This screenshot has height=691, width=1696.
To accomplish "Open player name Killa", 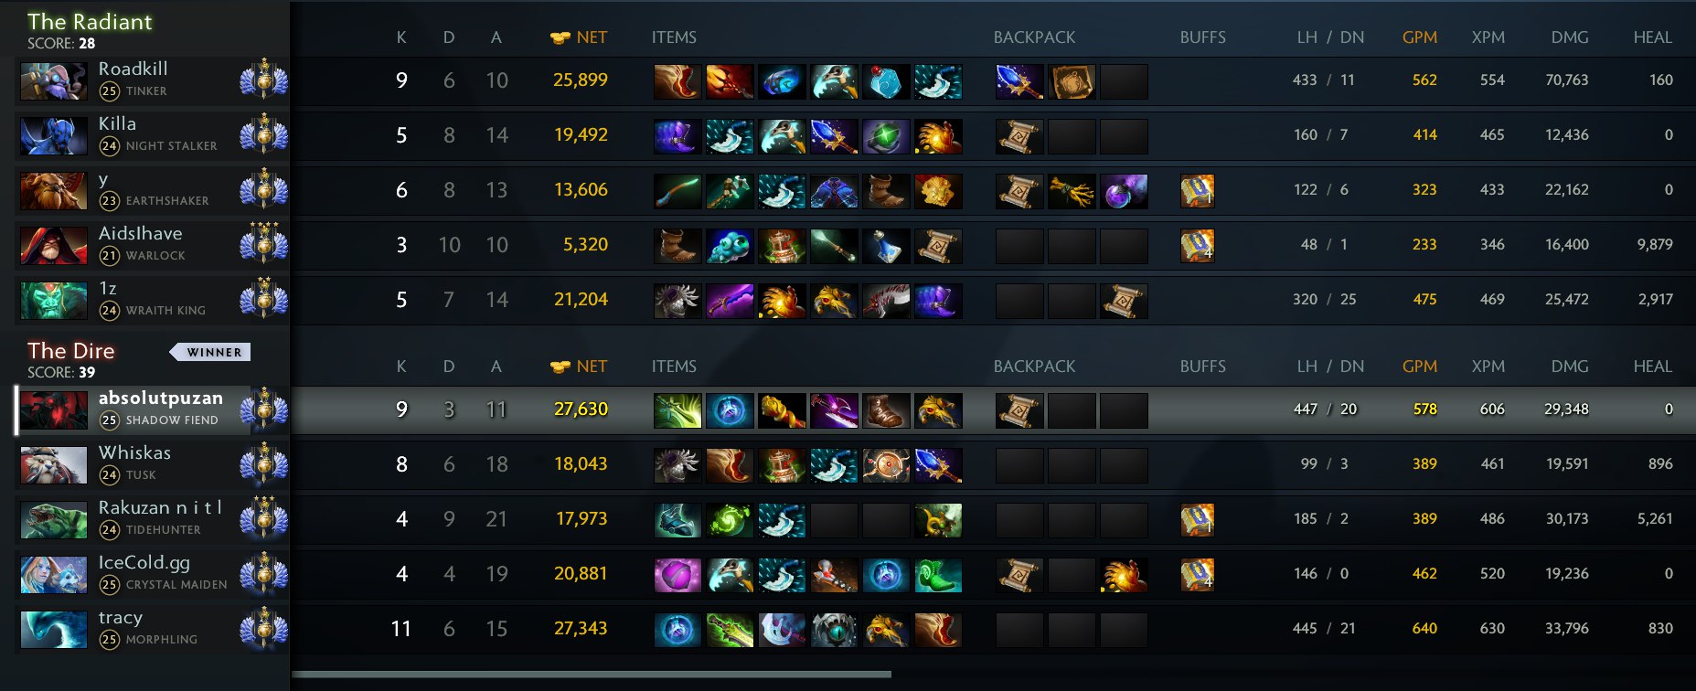I will tap(117, 123).
